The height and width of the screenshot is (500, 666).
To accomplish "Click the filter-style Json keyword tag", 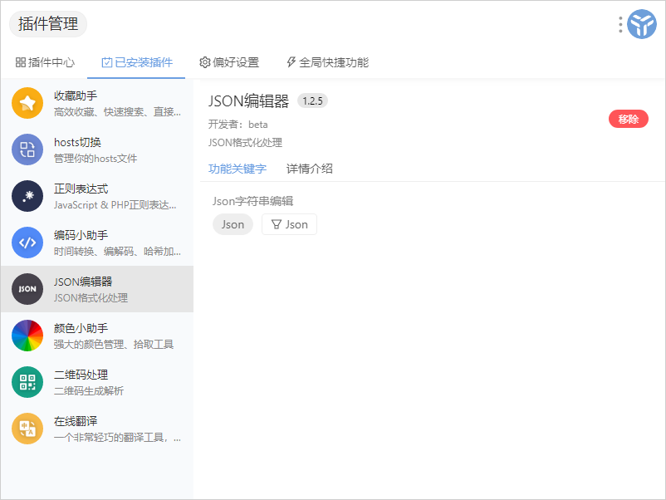I will click(289, 224).
